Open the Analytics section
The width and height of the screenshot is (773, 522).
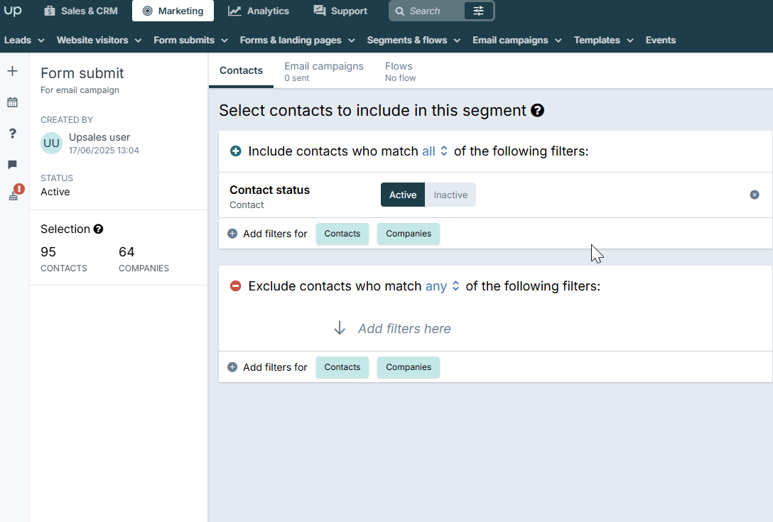259,11
